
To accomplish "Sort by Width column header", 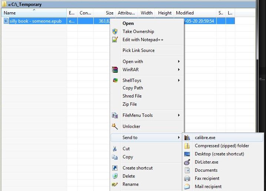I will coord(146,13).
